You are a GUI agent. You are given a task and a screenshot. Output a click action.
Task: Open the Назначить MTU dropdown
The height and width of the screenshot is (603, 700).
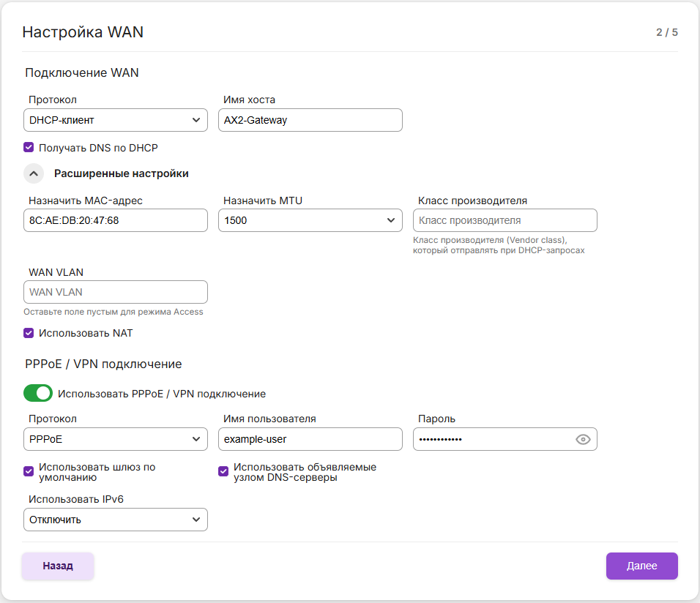tap(310, 220)
